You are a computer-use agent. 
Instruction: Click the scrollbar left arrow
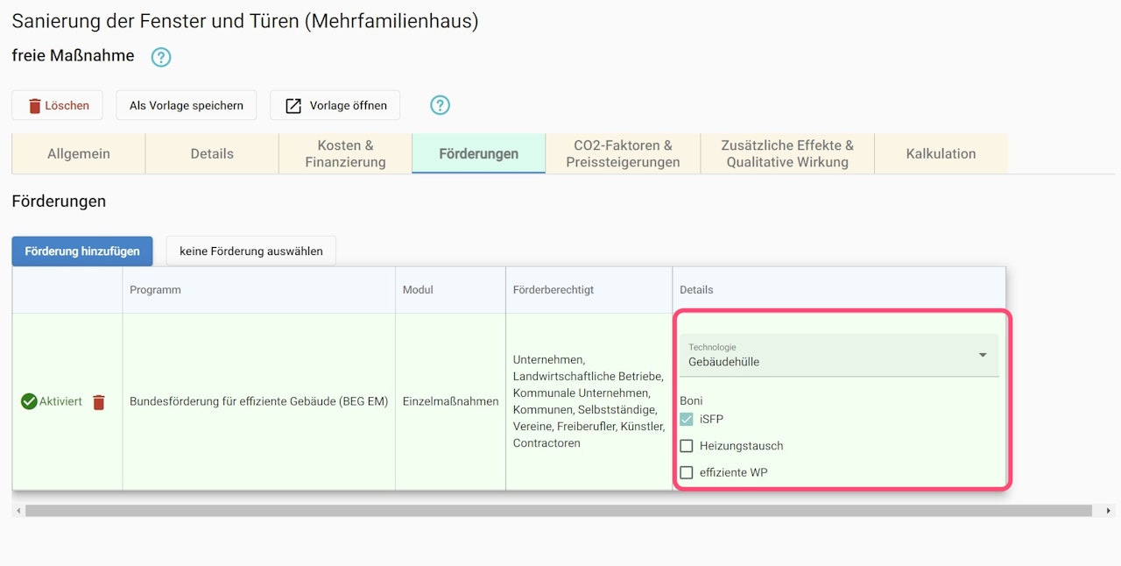tap(18, 510)
